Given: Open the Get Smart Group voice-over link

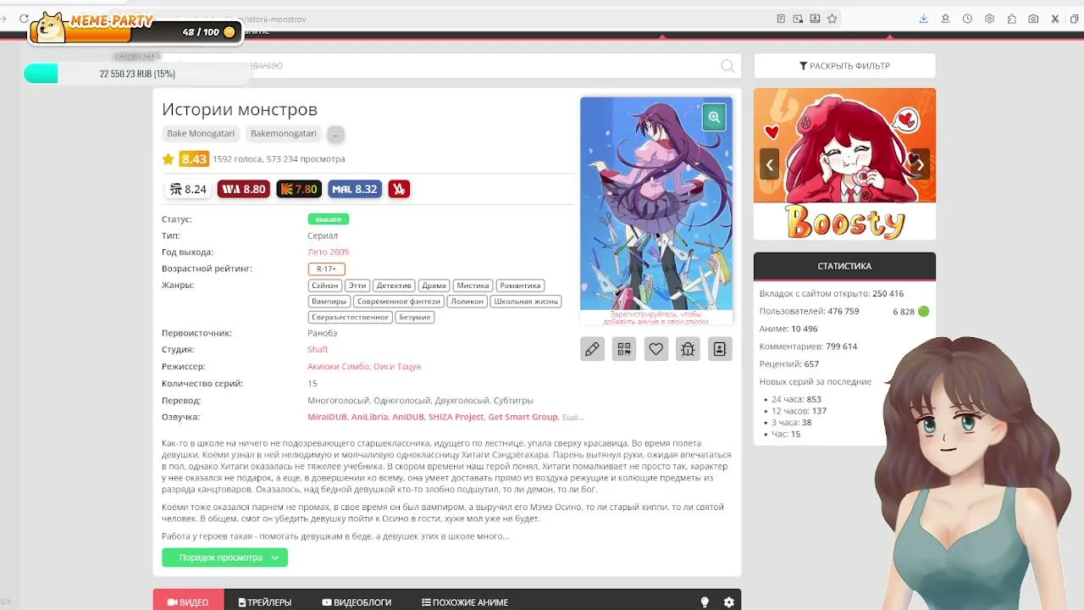Looking at the screenshot, I should [523, 417].
